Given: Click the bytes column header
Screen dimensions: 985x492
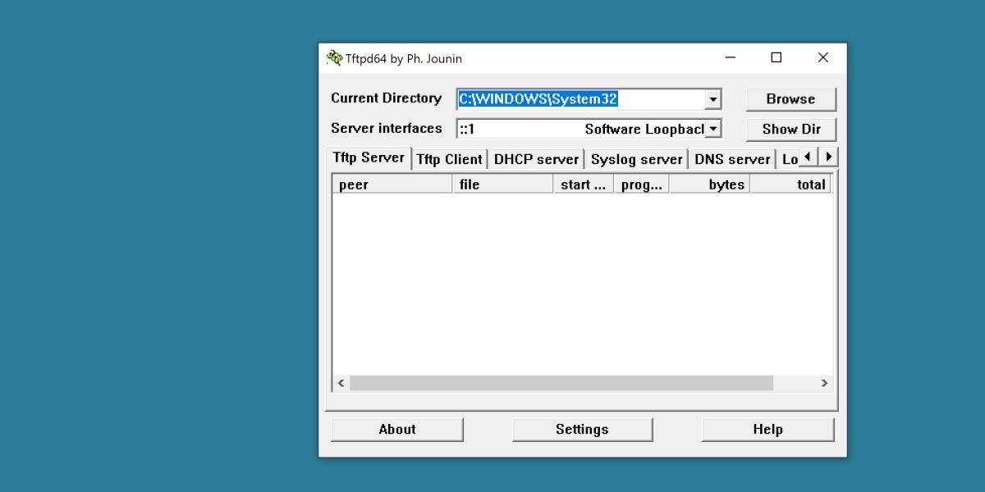Looking at the screenshot, I should coord(709,184).
